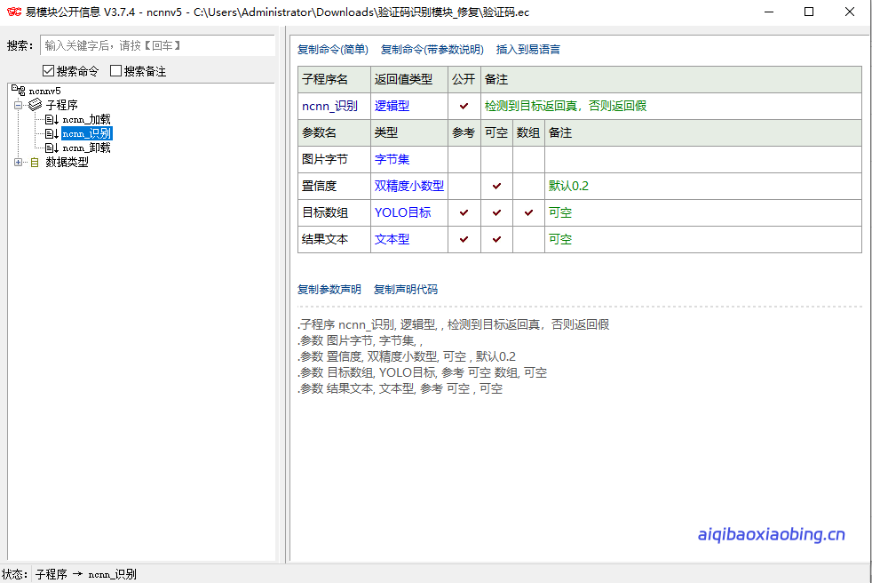
Task: Click 复制参数声明 link
Action: (329, 290)
